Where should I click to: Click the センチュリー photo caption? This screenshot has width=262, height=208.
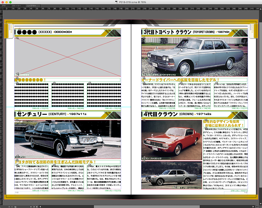click(20, 157)
